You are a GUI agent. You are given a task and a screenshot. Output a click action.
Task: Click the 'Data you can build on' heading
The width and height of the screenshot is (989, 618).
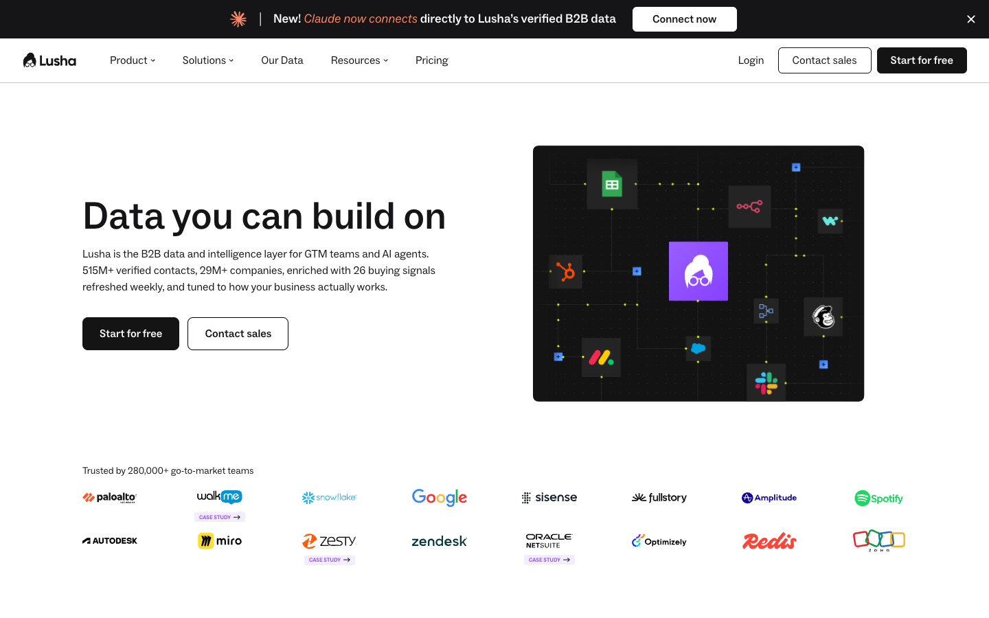264,216
